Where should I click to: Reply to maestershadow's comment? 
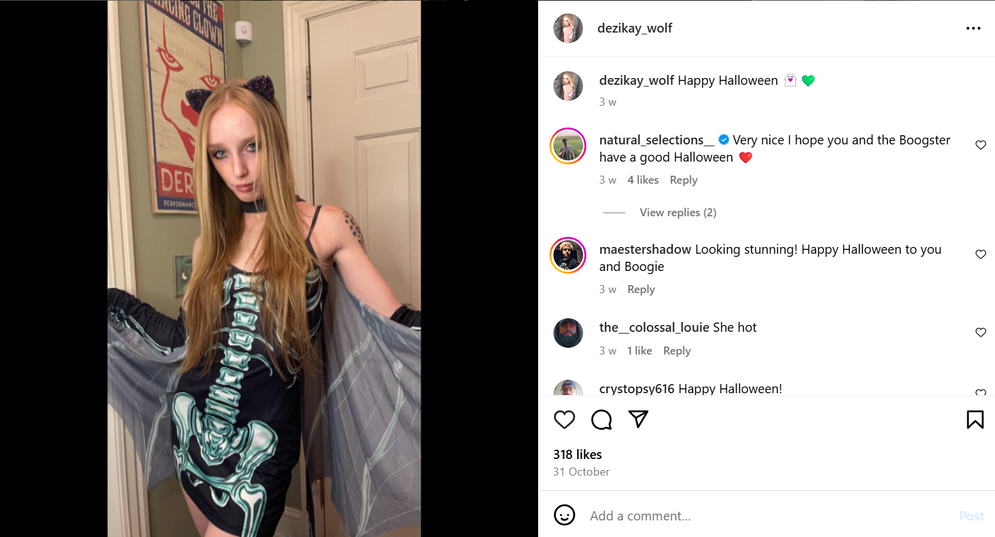(x=641, y=289)
